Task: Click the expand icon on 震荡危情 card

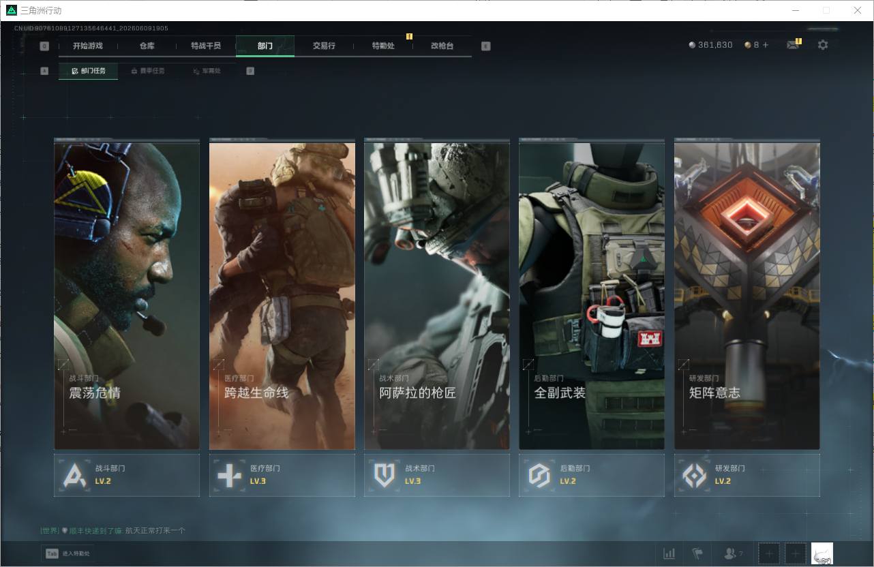Action: click(x=63, y=365)
